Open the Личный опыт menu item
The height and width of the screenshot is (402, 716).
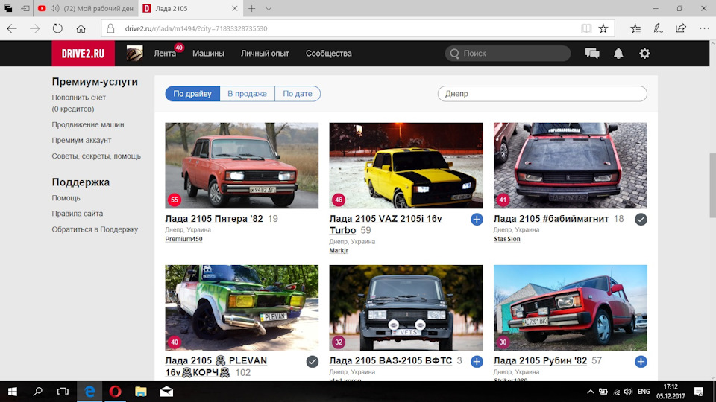pyautogui.click(x=265, y=54)
